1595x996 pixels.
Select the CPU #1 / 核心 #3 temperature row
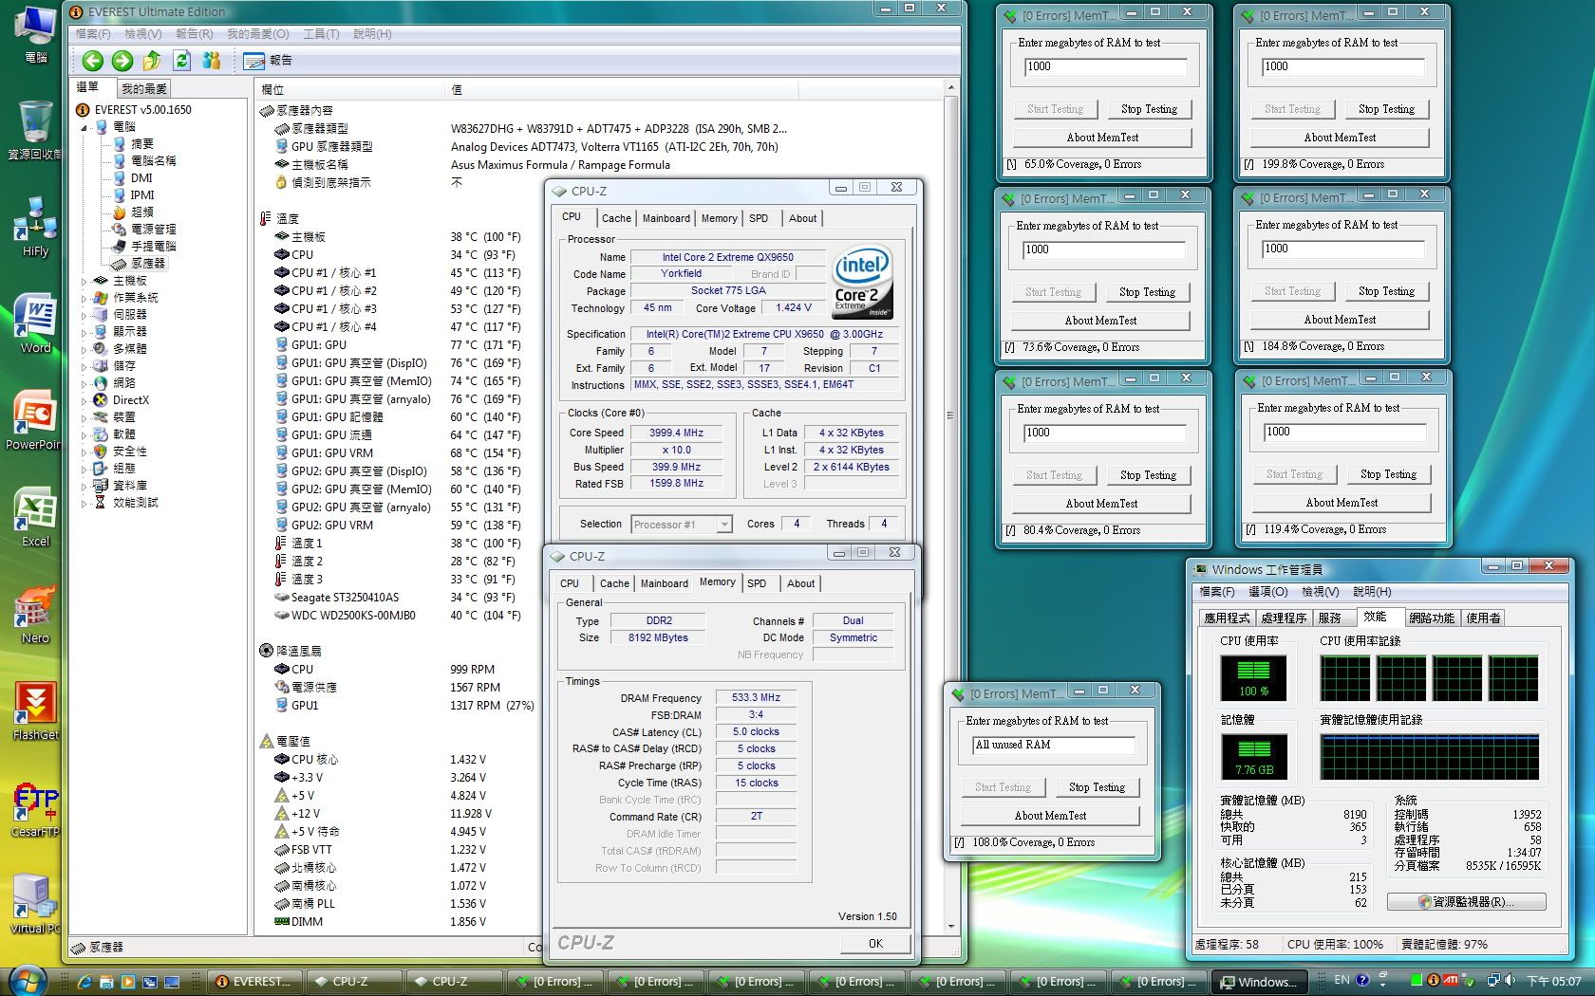333,309
